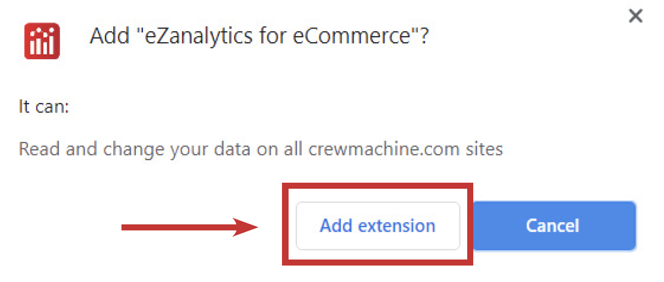Click the red arrow pointing to Add extension
Image resolution: width=664 pixels, height=282 pixels.
coord(190,226)
